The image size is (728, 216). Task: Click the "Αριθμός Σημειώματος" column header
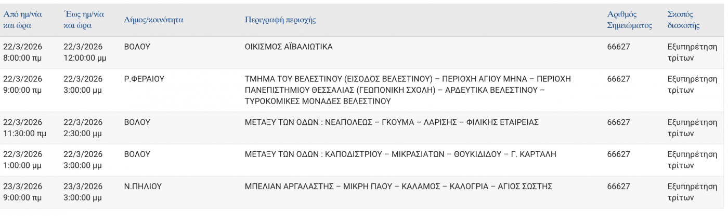[629, 20]
